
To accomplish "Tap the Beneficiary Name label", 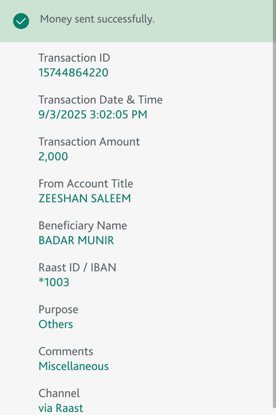I will pyautogui.click(x=83, y=226).
